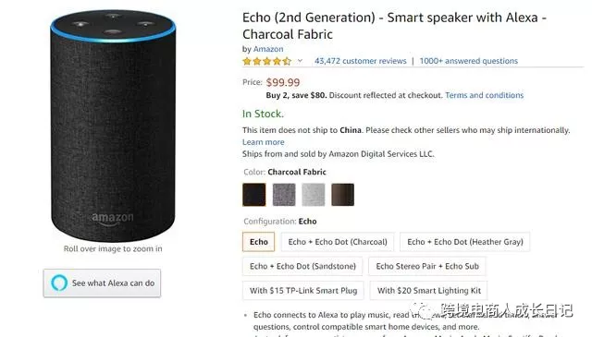Click the Echo speaker product image
Image resolution: width=592 pixels, height=337 pixels.
click(113, 126)
